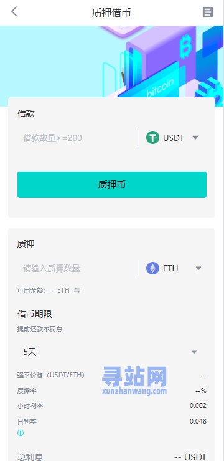Go back using the top-left arrow
This screenshot has width=224, height=461.
14,12
